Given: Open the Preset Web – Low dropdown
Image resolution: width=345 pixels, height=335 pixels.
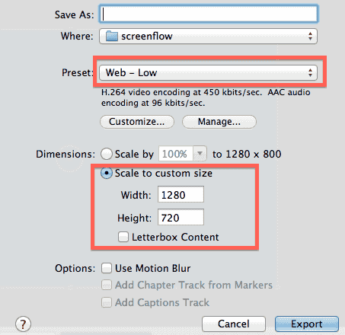Looking at the screenshot, I should tap(208, 73).
